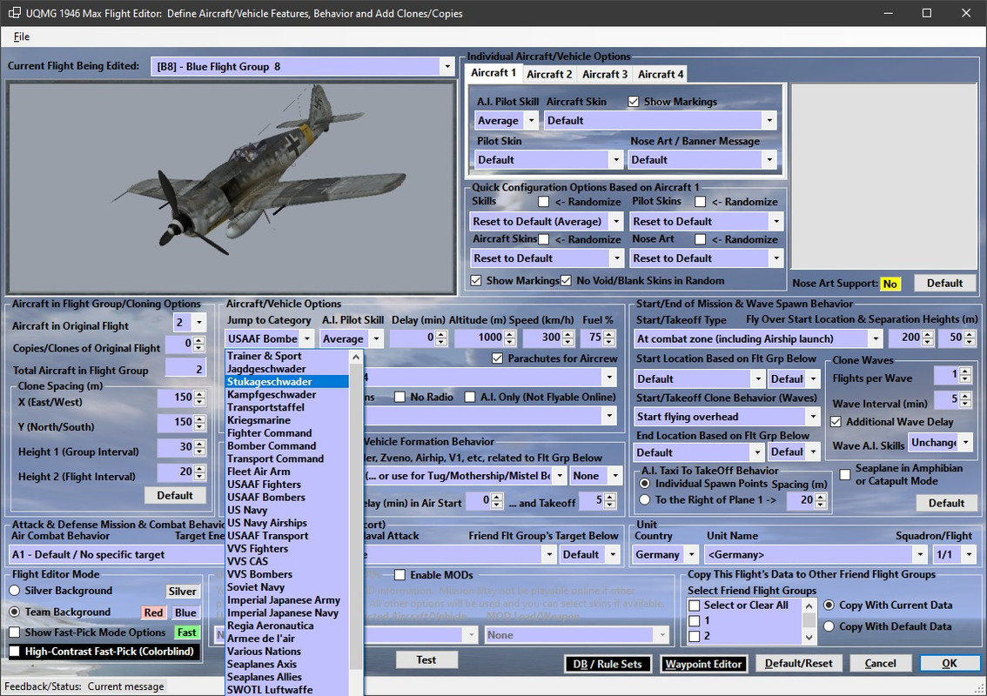Select the Aircraft 1 tab
Viewport: 987px width, 696px height.
pos(493,73)
